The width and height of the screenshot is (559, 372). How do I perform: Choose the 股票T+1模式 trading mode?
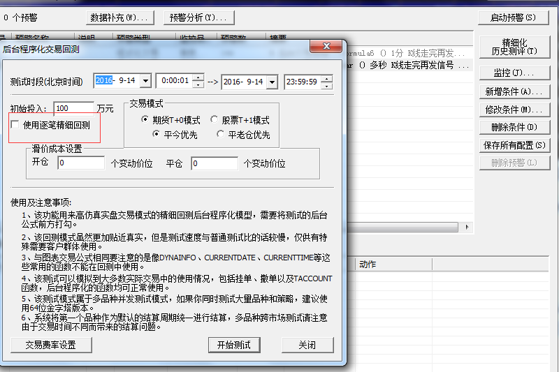coord(214,120)
